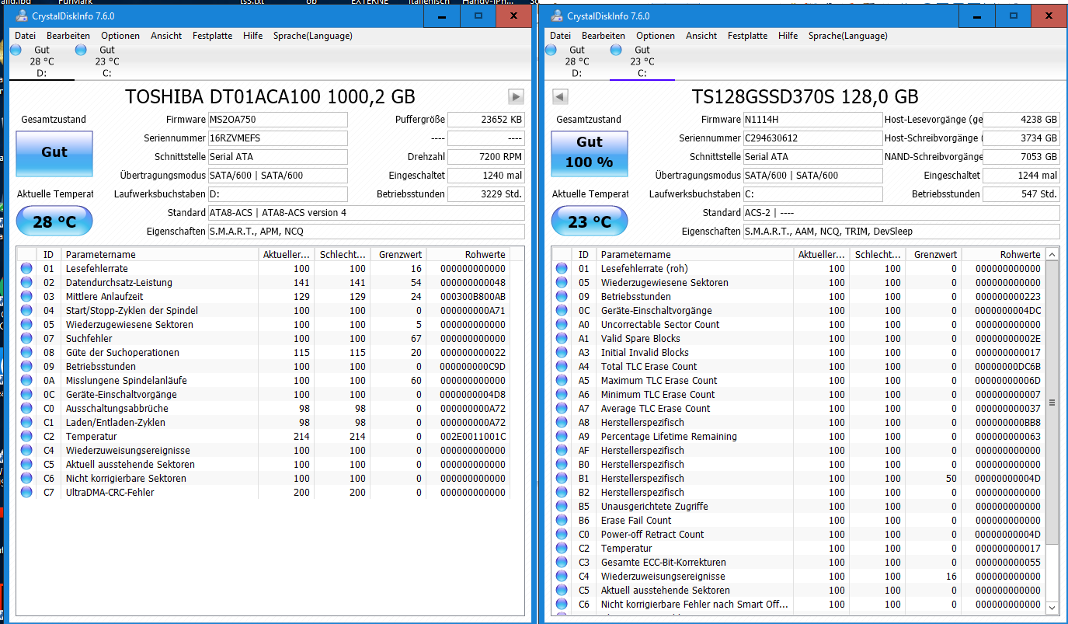1068x624 pixels.
Task: Click next disk arrow in left window
Action: tap(516, 96)
